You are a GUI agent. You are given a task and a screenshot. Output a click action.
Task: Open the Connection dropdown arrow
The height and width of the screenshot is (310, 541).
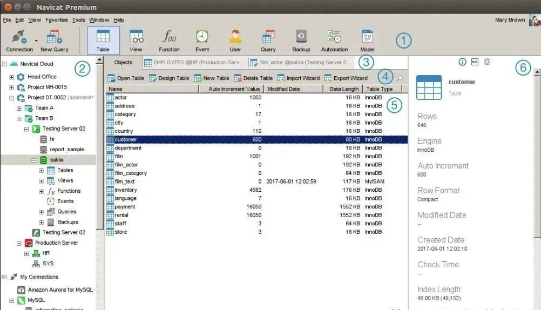coord(36,41)
